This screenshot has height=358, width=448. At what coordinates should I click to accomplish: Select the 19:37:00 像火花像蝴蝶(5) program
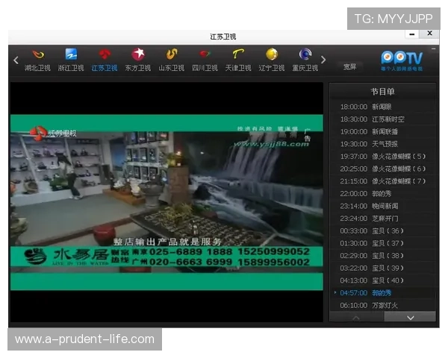pyautogui.click(x=382, y=157)
